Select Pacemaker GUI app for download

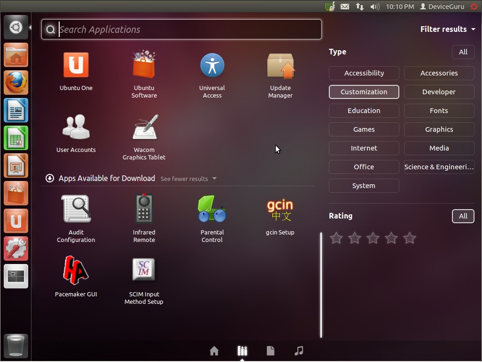[x=76, y=277]
